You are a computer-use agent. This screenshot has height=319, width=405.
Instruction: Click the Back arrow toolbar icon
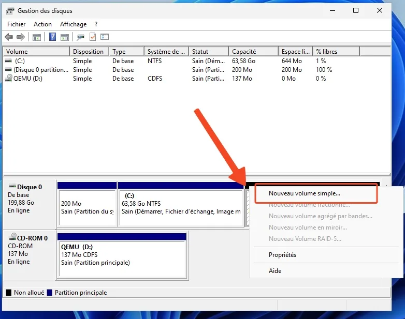(9, 37)
